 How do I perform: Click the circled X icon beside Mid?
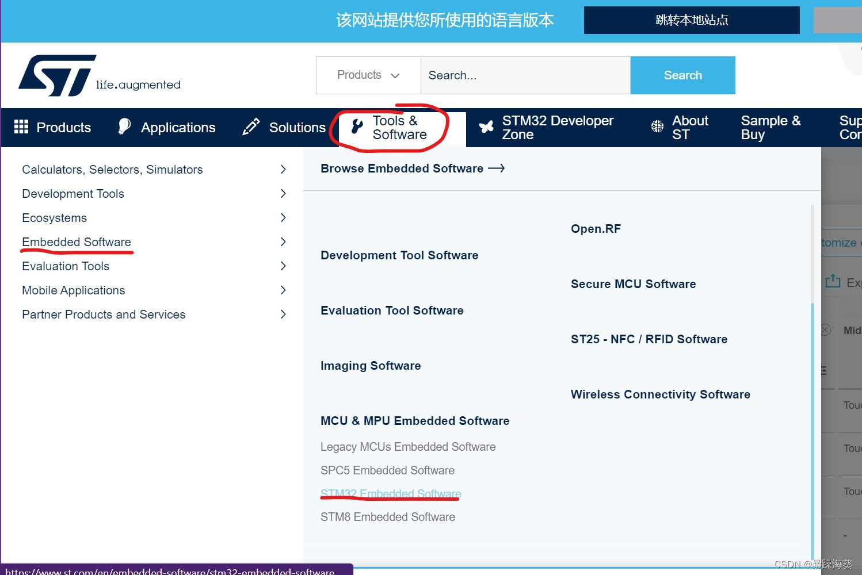pyautogui.click(x=826, y=330)
